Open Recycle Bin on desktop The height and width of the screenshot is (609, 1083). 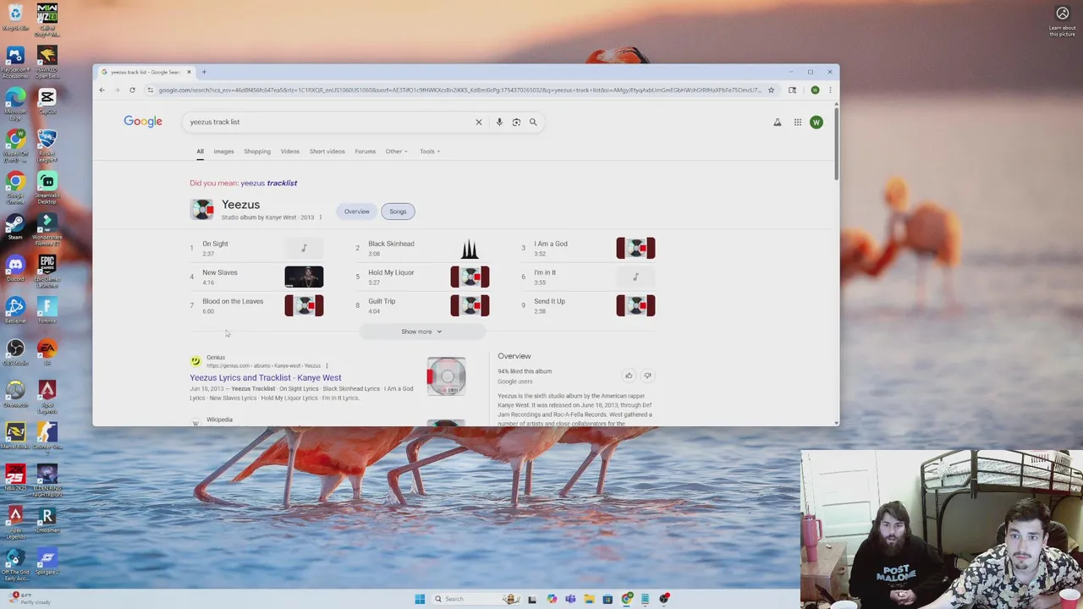pyautogui.click(x=15, y=17)
